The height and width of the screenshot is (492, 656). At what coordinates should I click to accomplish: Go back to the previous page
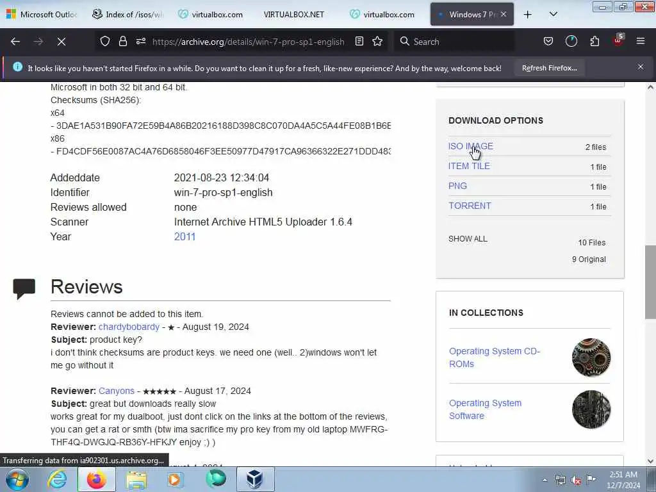coord(15,42)
